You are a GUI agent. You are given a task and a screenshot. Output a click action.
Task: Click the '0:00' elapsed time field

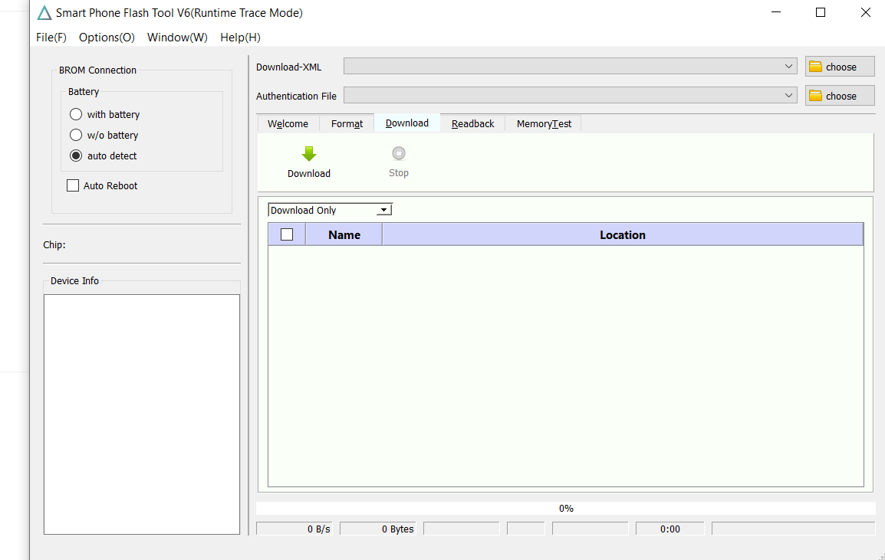click(670, 529)
